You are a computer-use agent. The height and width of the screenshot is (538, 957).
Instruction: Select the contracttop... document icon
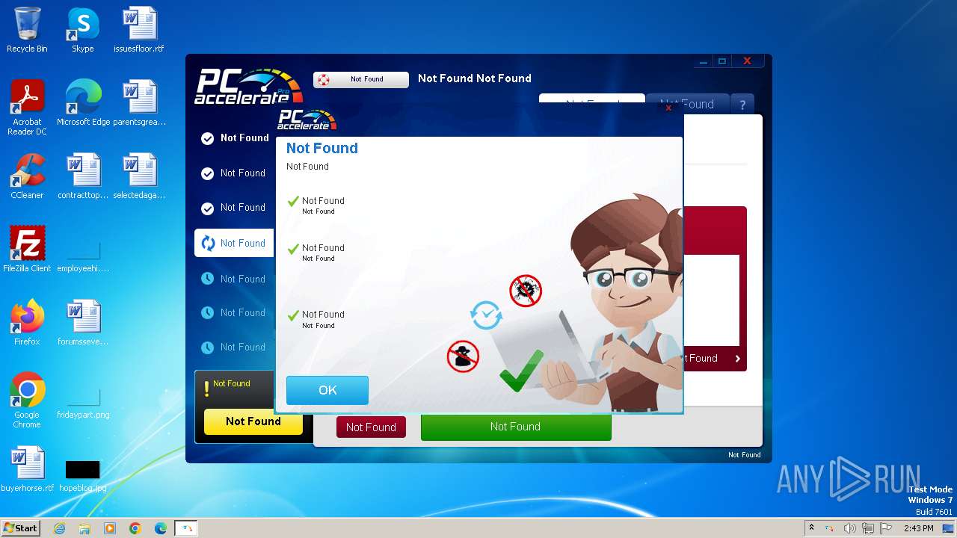pos(83,176)
